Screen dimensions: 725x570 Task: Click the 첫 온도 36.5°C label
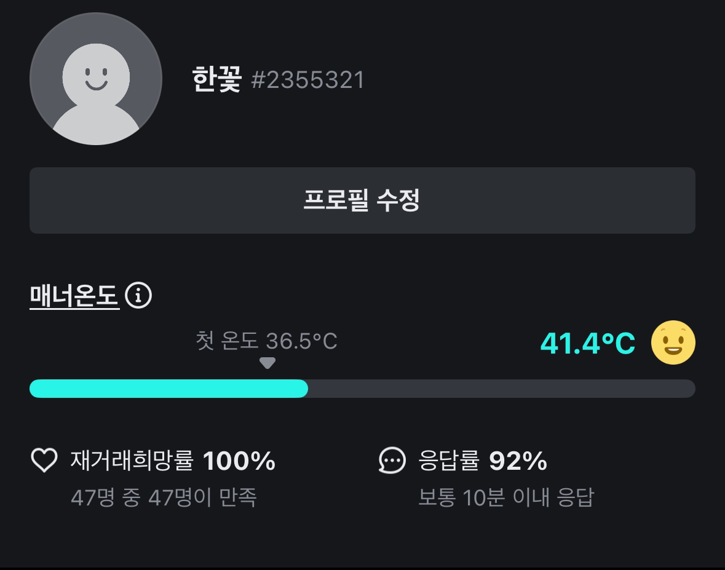[x=266, y=341]
